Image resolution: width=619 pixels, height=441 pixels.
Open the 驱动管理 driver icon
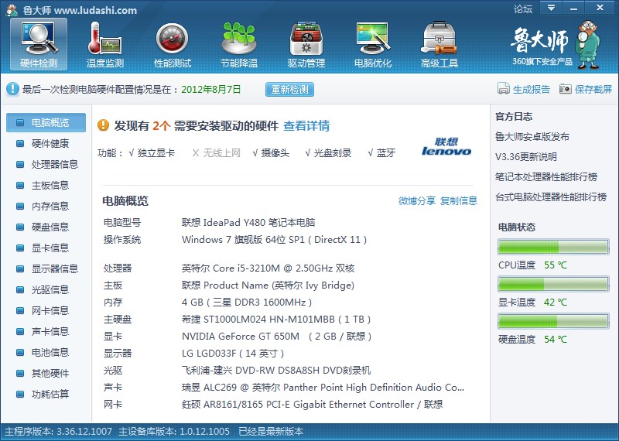tap(306, 38)
